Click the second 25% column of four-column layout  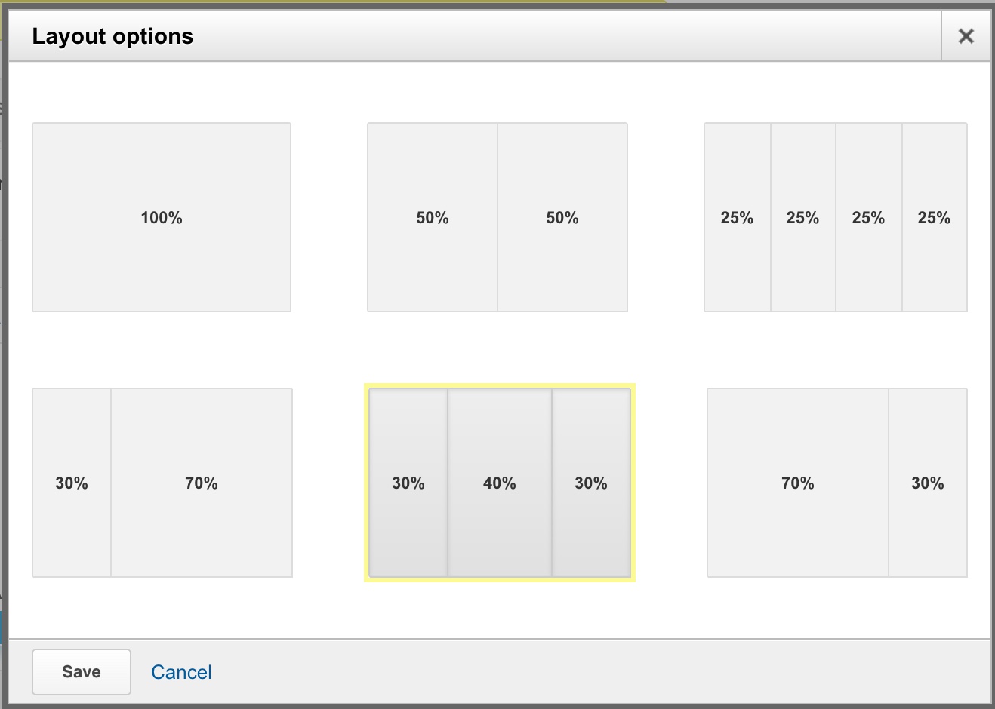(x=802, y=217)
